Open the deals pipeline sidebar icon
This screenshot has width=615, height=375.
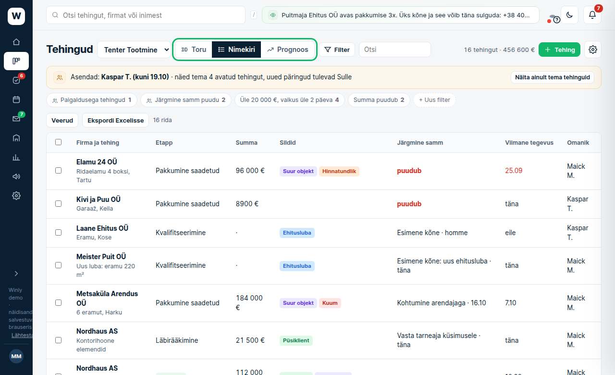(x=16, y=61)
